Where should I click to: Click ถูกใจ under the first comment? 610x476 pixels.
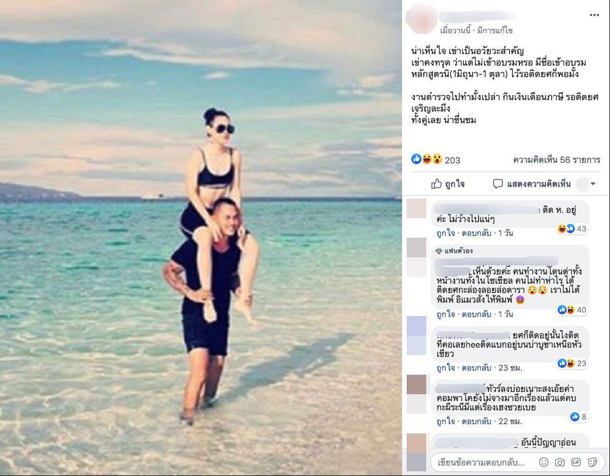pos(445,233)
